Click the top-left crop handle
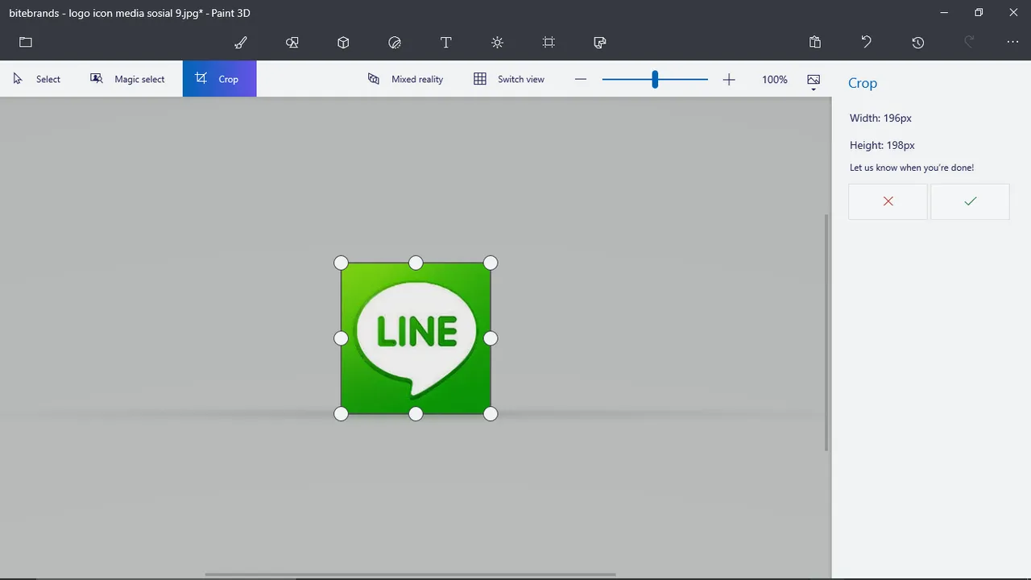 tap(341, 263)
